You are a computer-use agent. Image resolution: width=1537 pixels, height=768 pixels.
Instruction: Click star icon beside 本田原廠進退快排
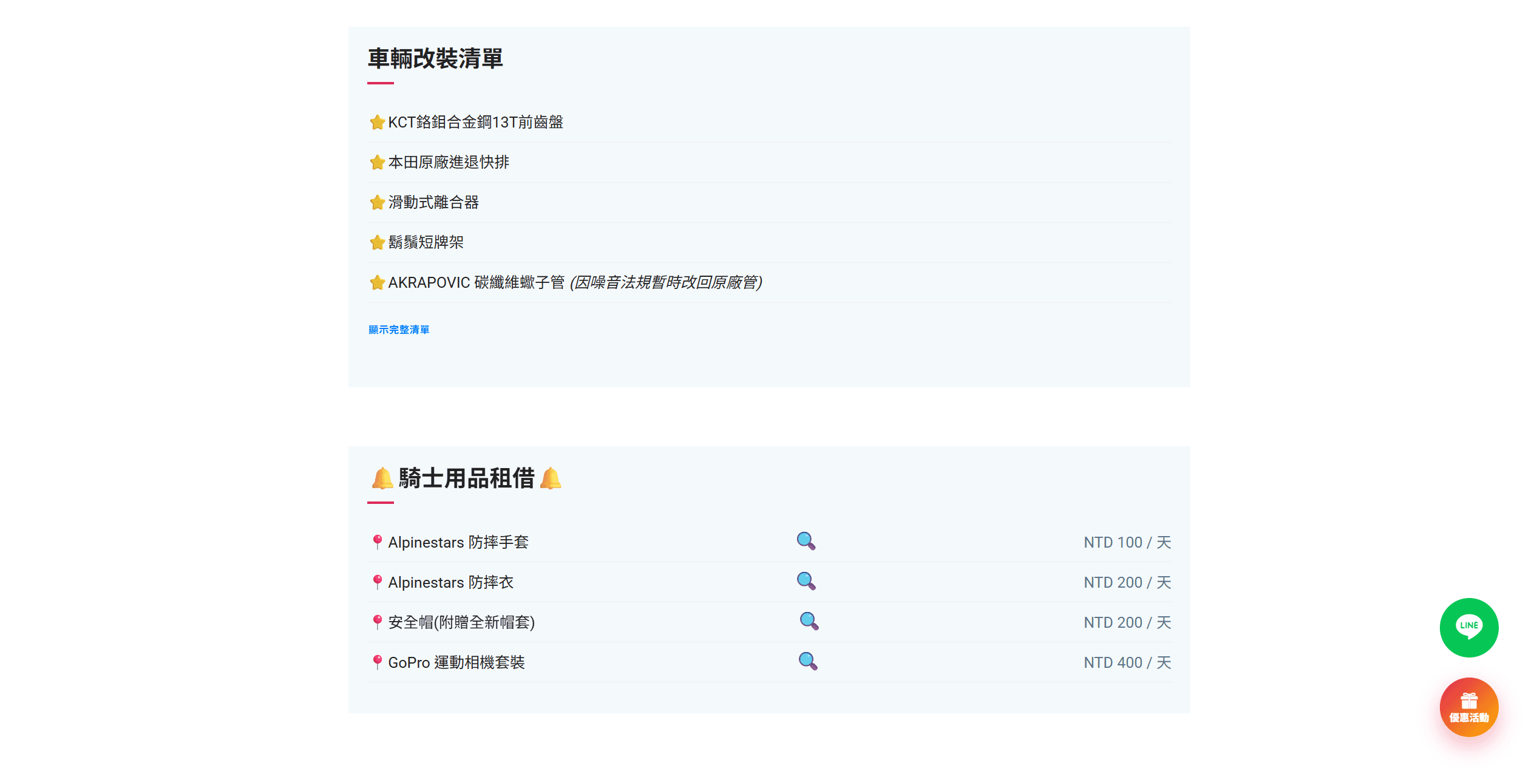click(x=377, y=162)
